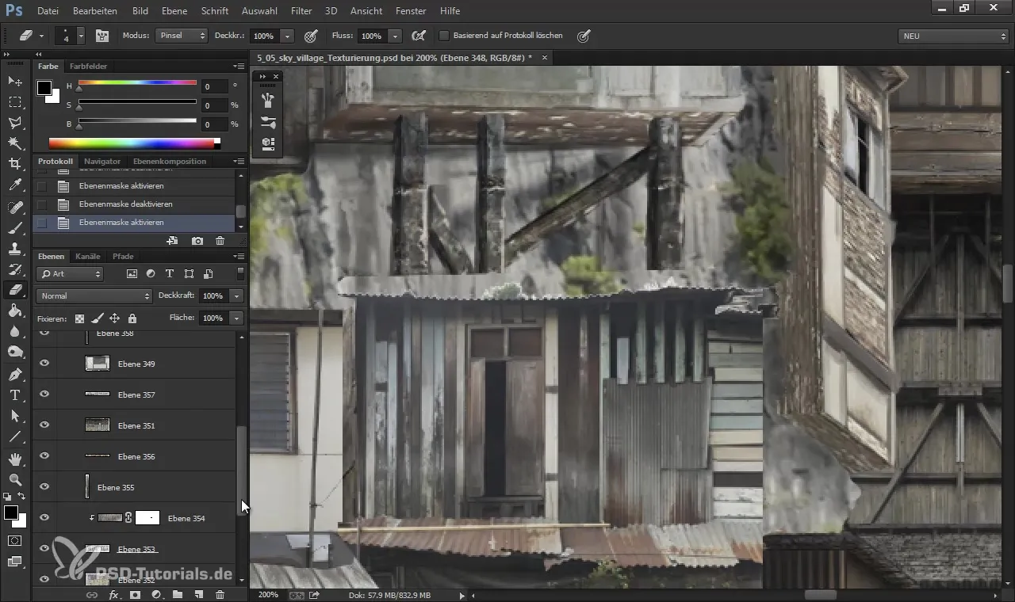Image resolution: width=1015 pixels, height=602 pixels.
Task: Select the Path Selection tool
Action: click(x=15, y=416)
